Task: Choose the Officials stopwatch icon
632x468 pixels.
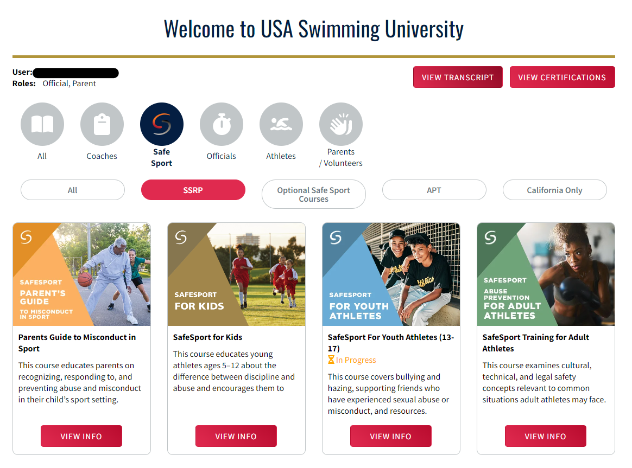Action: 222,124
